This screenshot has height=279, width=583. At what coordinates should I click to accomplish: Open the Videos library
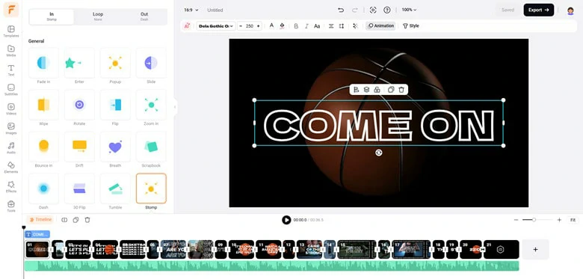(10, 109)
